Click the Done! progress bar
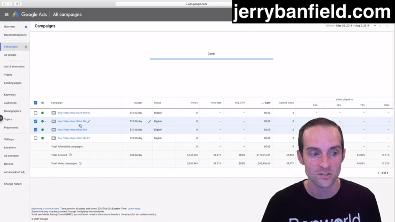395x222 pixels. pos(211,59)
